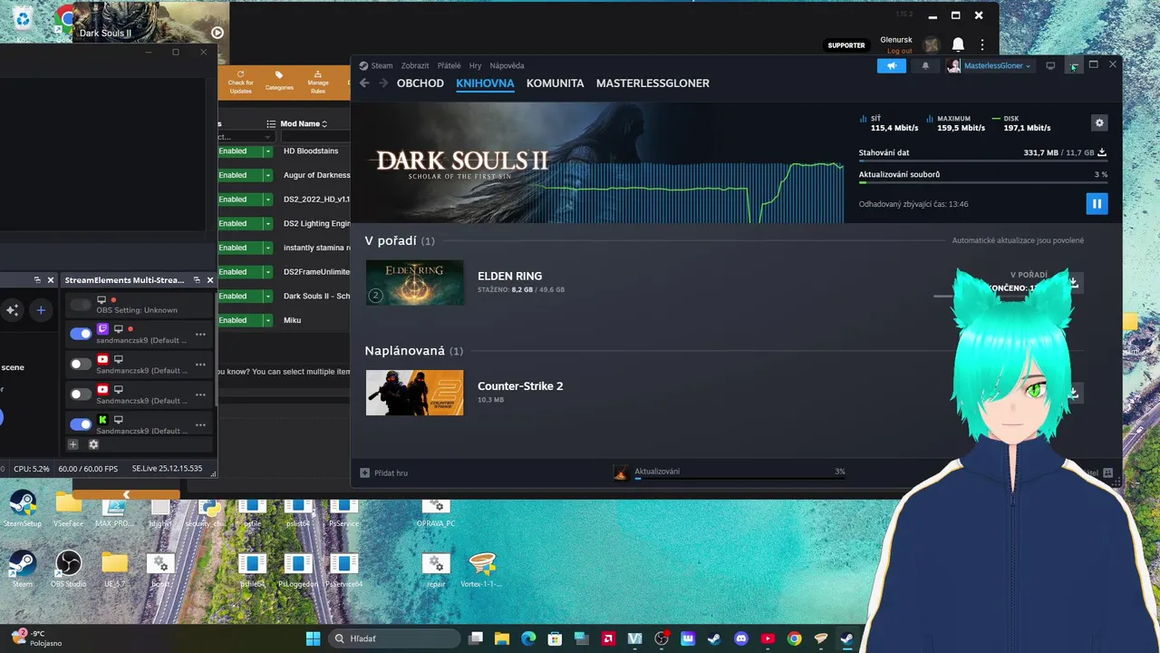Click the Vortex user avatar
Image resolution: width=1160 pixels, height=653 pixels.
[x=932, y=44]
